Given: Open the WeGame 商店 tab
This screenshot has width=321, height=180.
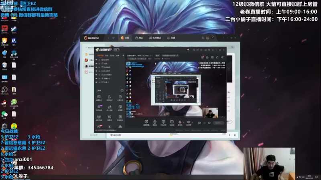Looking at the screenshot, I should click(139, 38).
